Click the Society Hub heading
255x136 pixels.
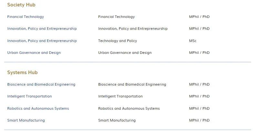click(21, 5)
